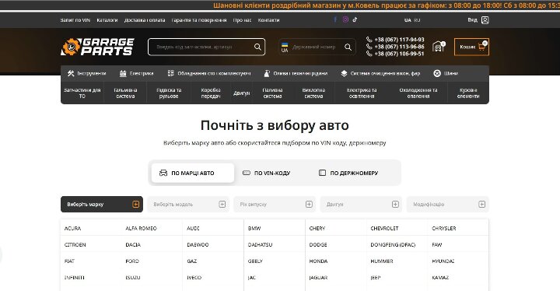Expand the Двигун selector dropdown
The width and height of the screenshot is (560, 291).
tap(361, 204)
